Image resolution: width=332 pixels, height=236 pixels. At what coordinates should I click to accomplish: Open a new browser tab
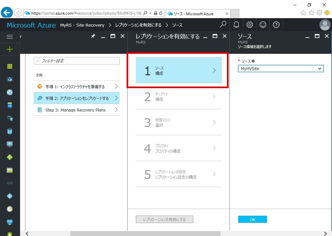click(x=235, y=14)
